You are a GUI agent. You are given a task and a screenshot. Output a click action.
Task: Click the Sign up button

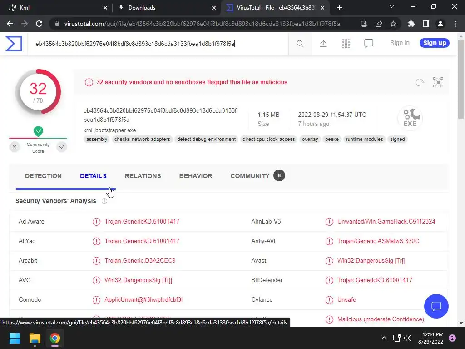[435, 43]
